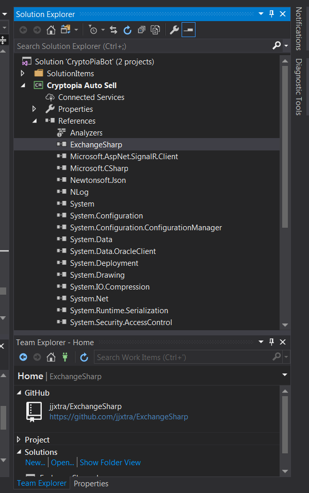The height and width of the screenshot is (493, 309).
Task: Click the Refresh icon in Team Explorer
Action: [x=84, y=357]
